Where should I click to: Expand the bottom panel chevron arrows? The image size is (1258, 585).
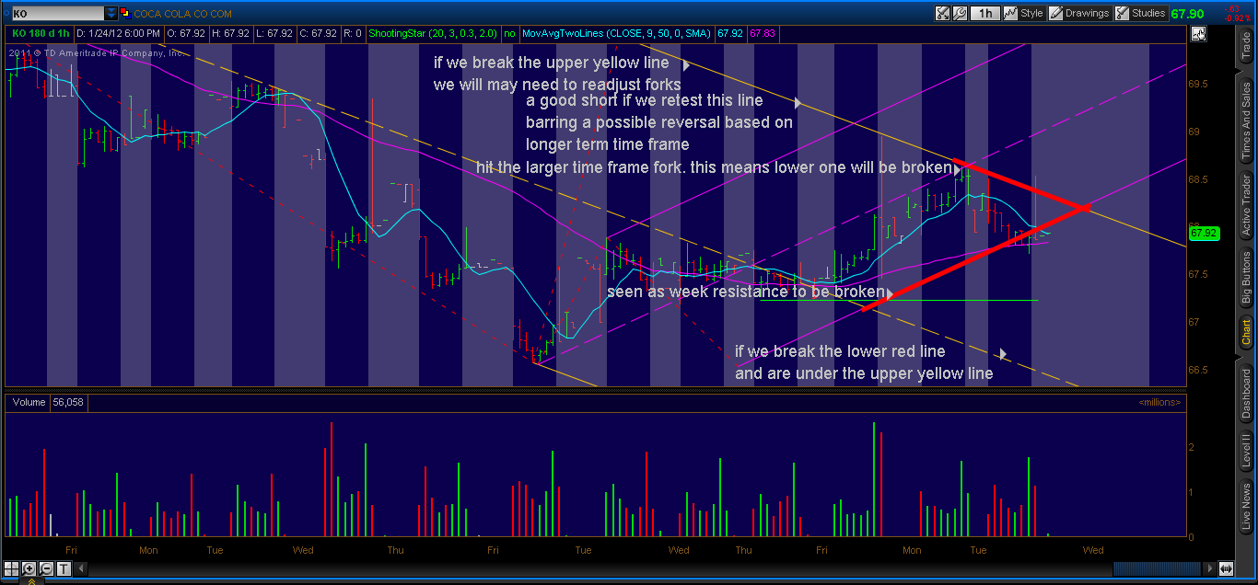point(30,580)
